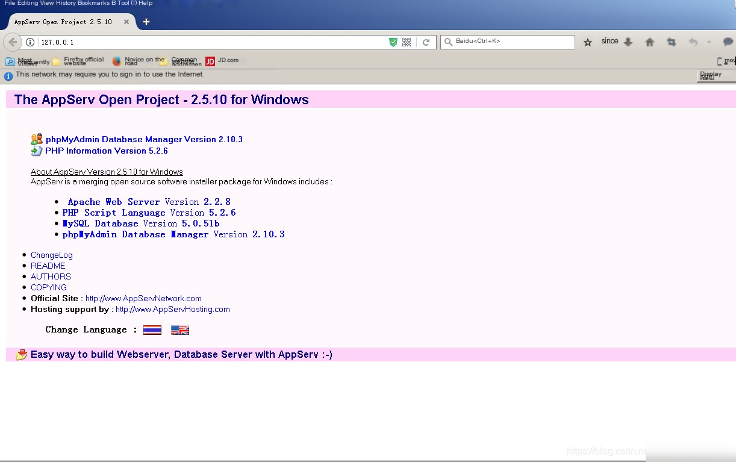Open the Novice on the road bookmark
Image resolution: width=736 pixels, height=462 pixels.
click(138, 61)
